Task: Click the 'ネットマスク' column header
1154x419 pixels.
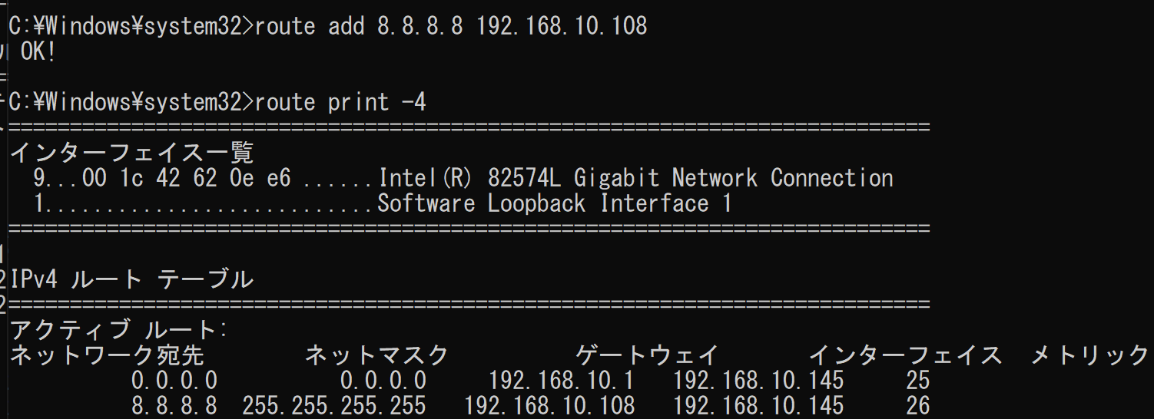Action: (x=376, y=355)
